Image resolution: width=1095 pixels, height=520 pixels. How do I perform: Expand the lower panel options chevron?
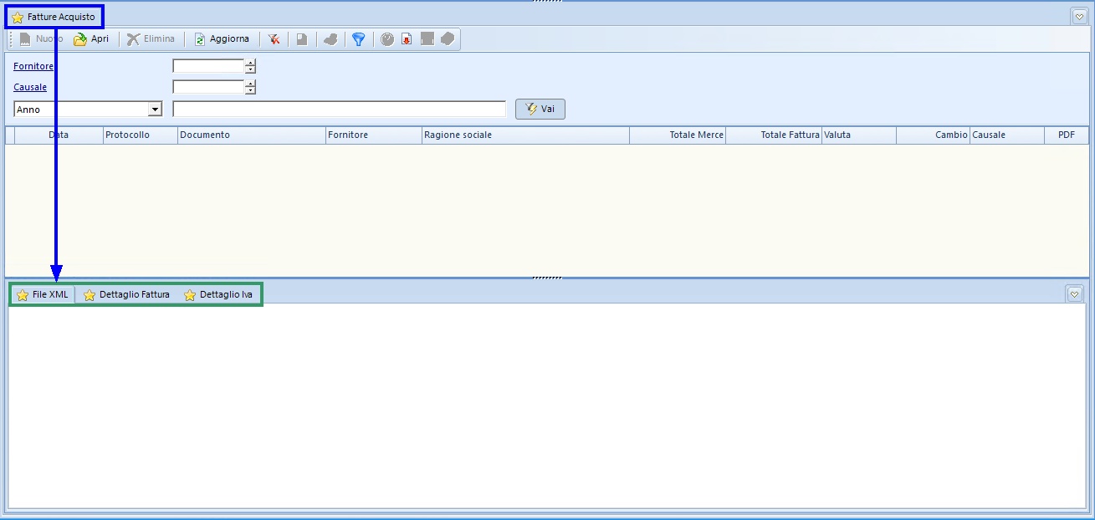(1075, 294)
